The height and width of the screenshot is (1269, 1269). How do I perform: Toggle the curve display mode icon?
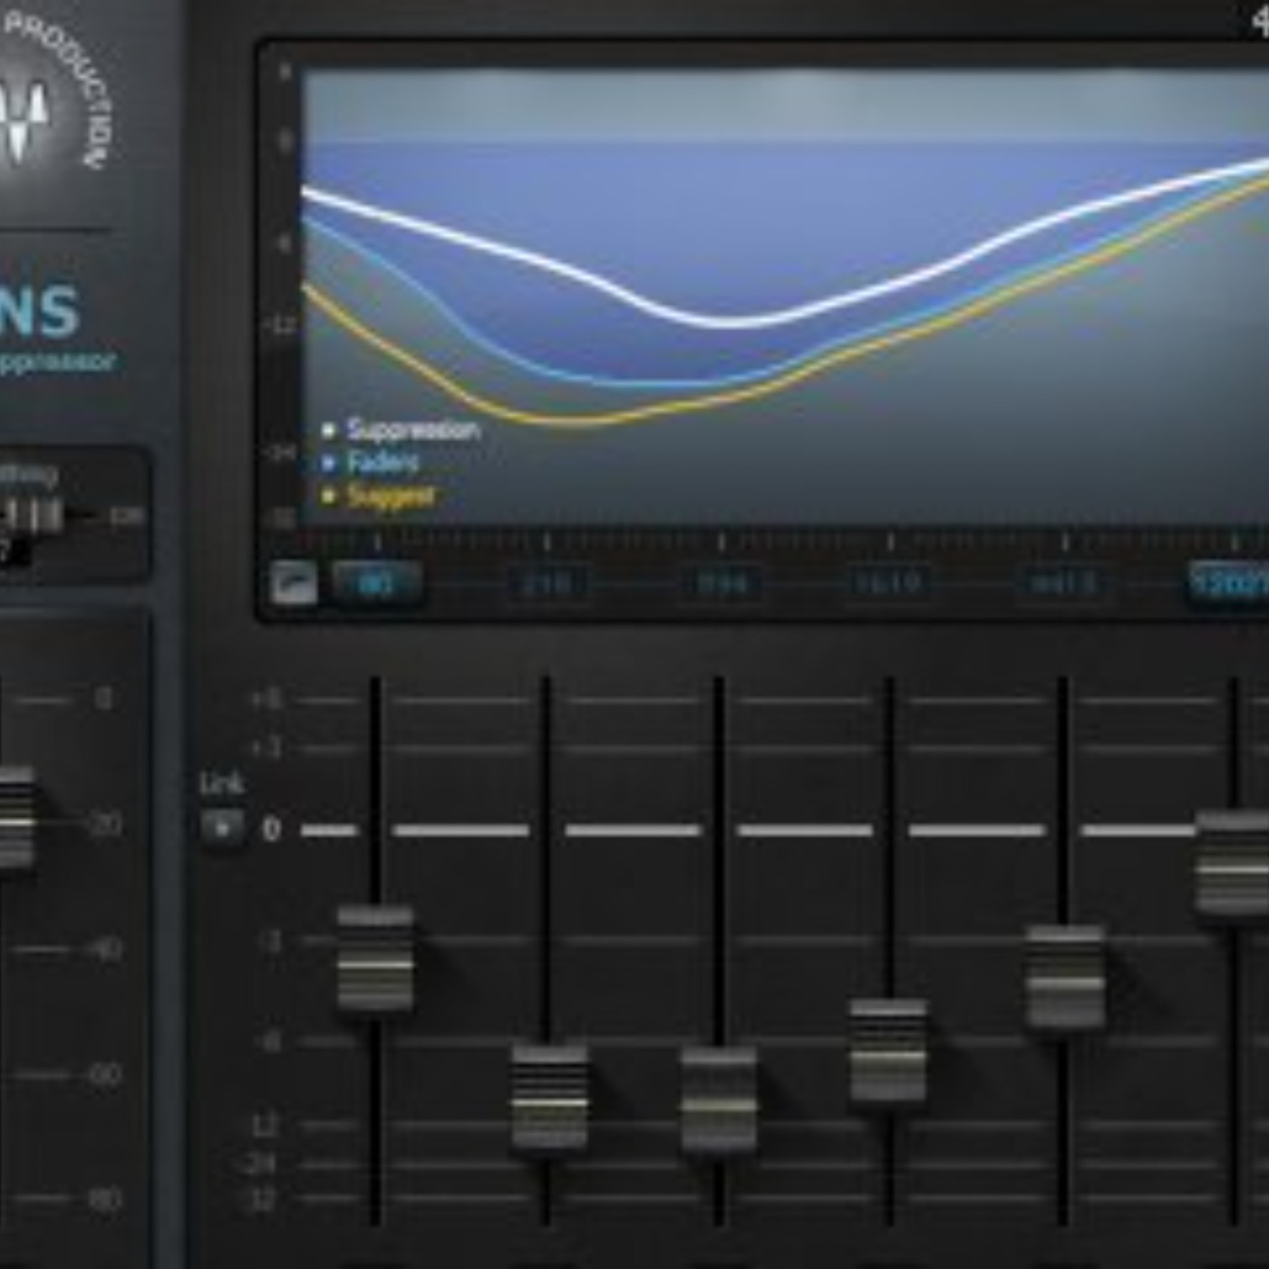point(295,582)
